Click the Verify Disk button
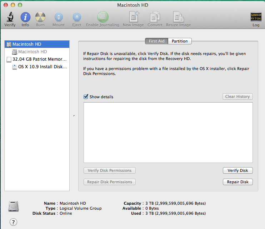This screenshot has width=265, height=229. 237,170
